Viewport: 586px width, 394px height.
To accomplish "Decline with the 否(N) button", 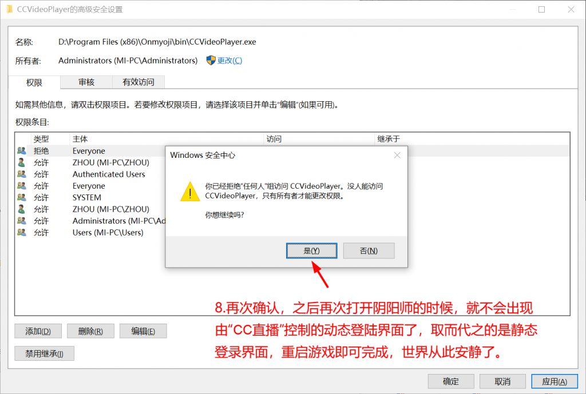I will pyautogui.click(x=369, y=250).
